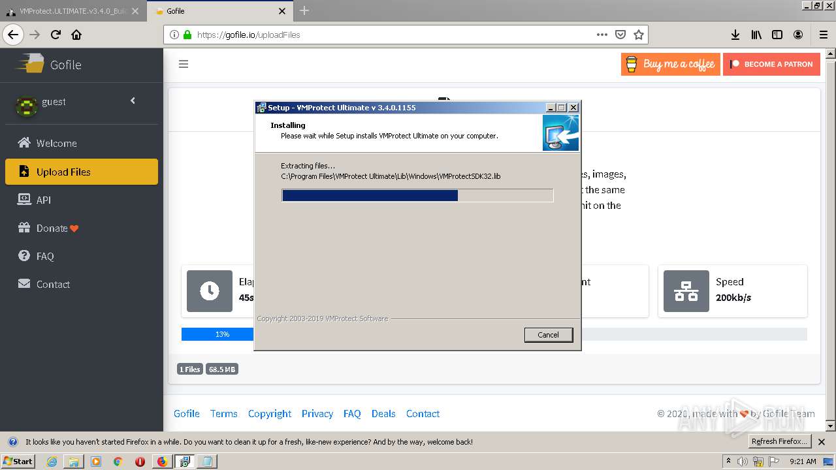
Task: Close the Gofile browser tab
Action: point(282,11)
